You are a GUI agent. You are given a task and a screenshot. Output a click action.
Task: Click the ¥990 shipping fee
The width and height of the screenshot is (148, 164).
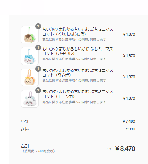tap(130, 129)
